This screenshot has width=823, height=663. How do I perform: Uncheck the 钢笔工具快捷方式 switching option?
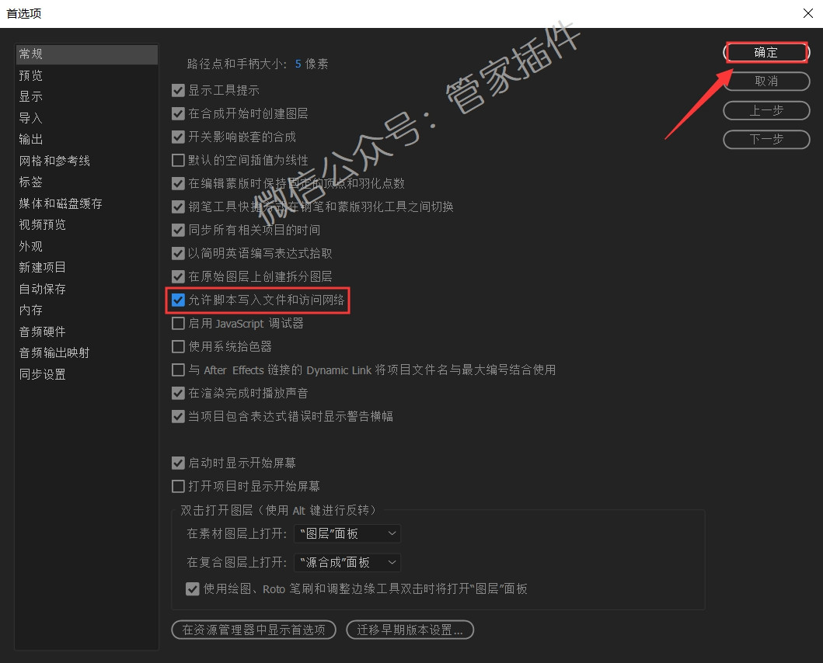click(178, 207)
